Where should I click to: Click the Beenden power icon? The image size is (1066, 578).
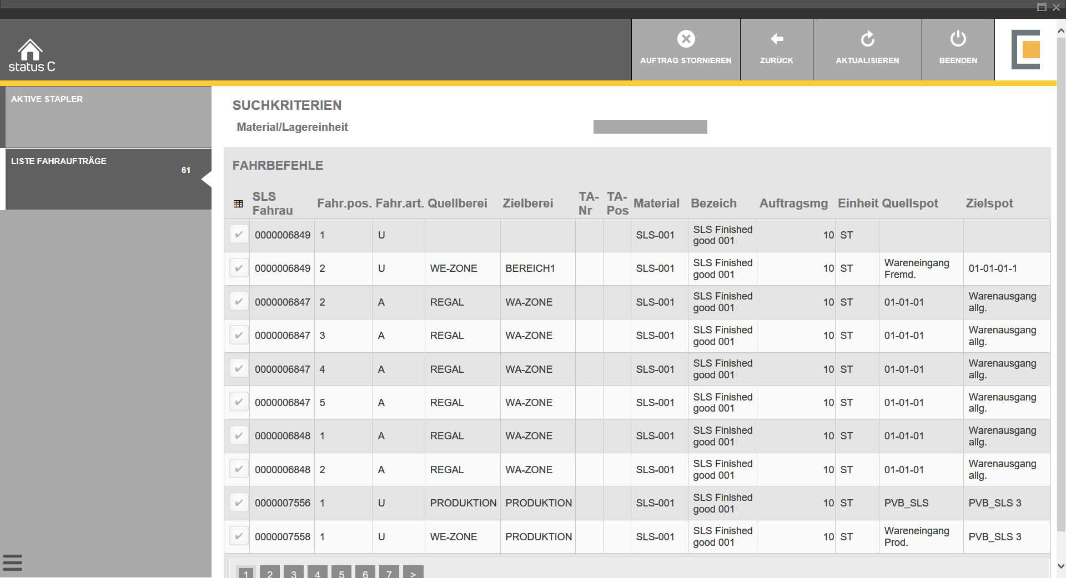point(958,39)
